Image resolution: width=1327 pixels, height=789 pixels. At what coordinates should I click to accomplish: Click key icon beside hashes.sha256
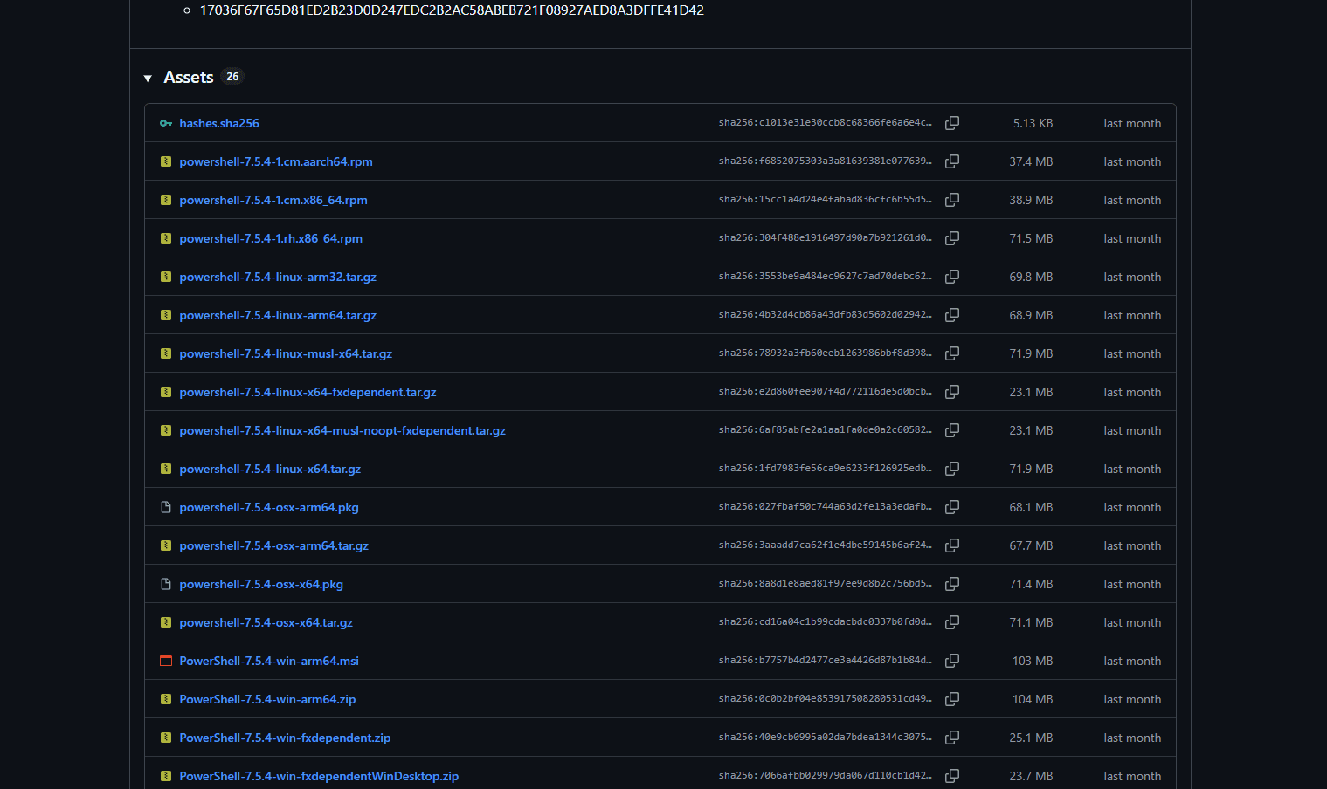166,123
